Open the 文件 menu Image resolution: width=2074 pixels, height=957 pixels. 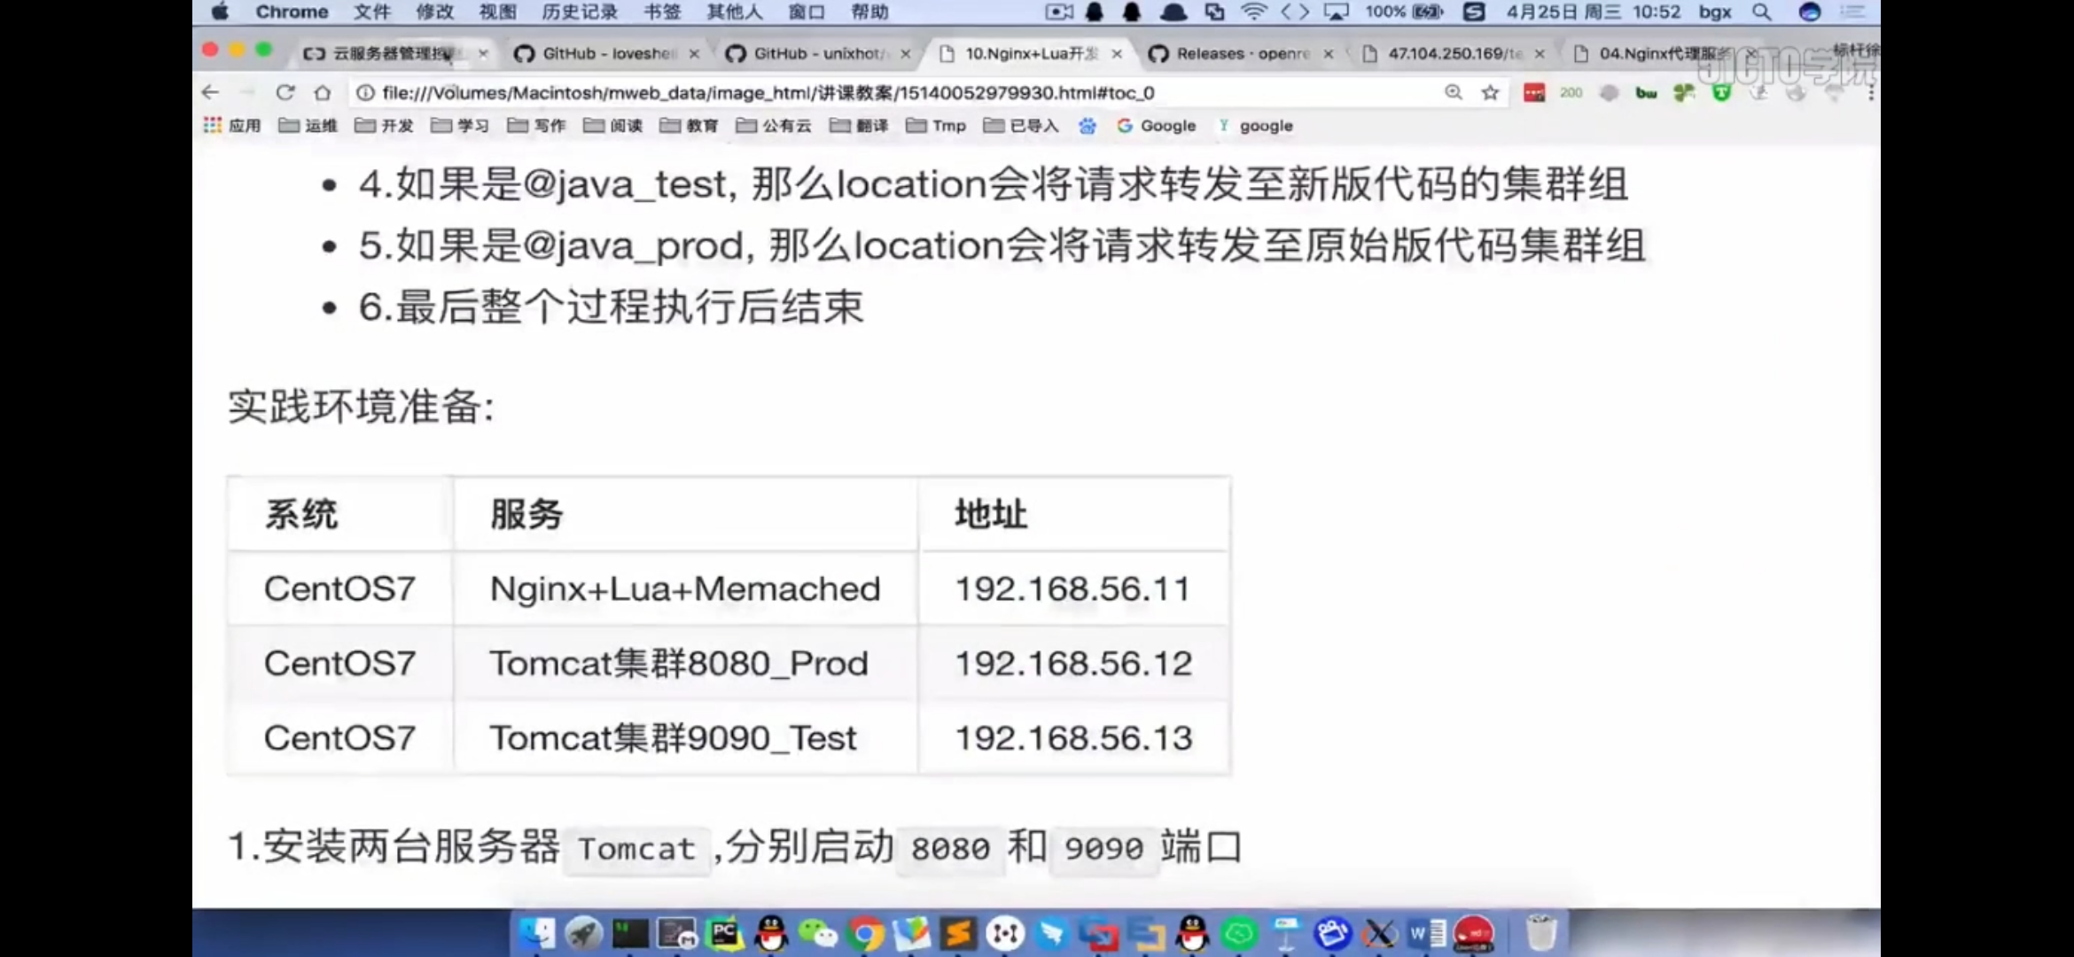pyautogui.click(x=371, y=12)
